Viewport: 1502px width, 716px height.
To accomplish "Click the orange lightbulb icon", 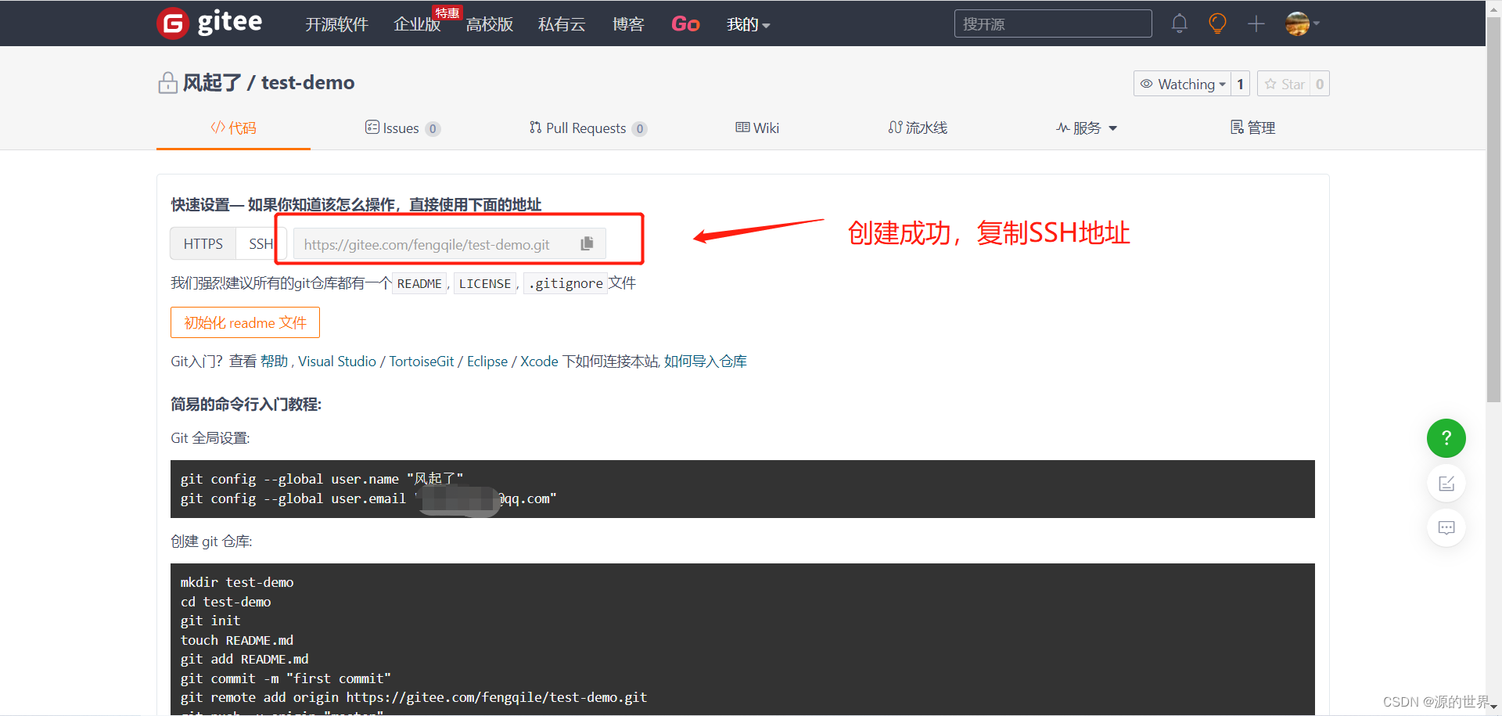I will click(1217, 23).
